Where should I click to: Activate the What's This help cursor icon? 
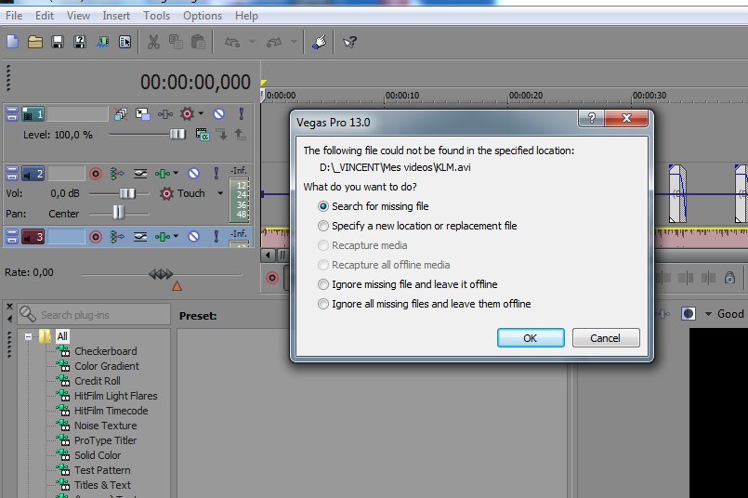(349, 43)
